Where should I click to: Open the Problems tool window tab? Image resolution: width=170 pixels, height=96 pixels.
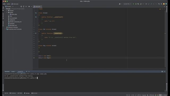point(13,93)
